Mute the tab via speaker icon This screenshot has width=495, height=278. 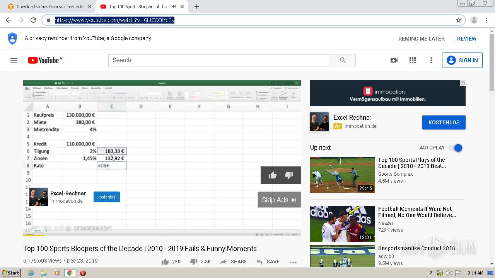pos(174,7)
